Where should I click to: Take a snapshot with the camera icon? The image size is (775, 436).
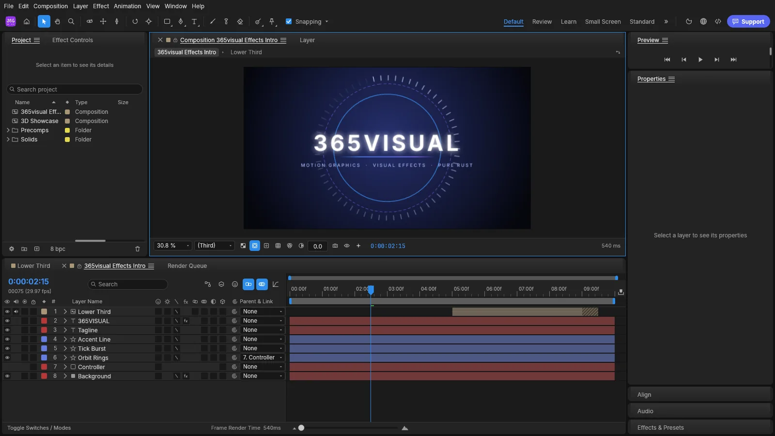335,246
